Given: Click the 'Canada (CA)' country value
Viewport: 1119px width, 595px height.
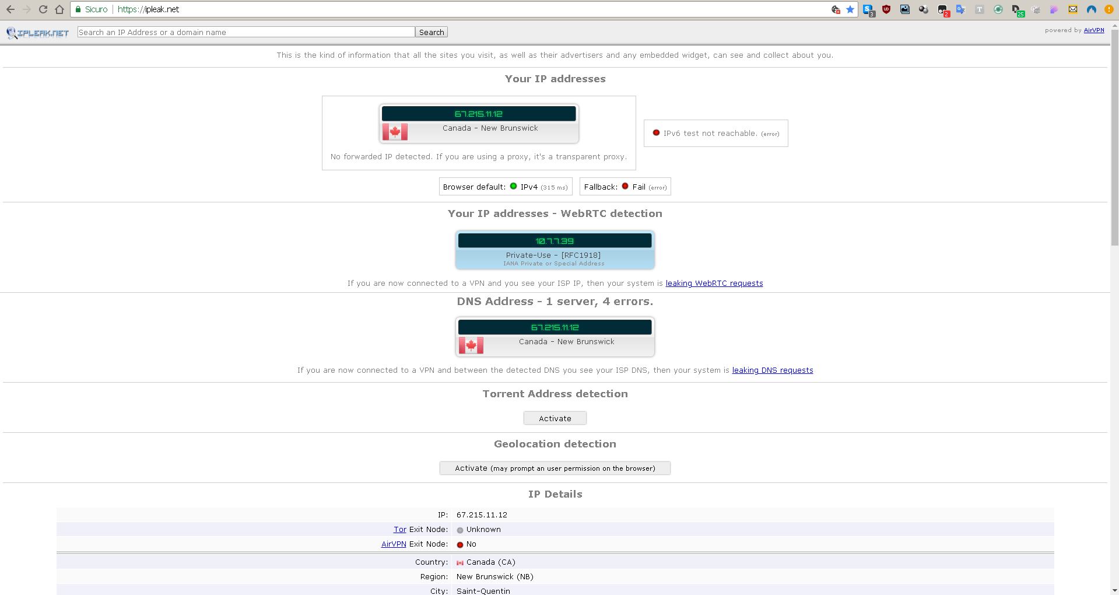Looking at the screenshot, I should pyautogui.click(x=491, y=562).
